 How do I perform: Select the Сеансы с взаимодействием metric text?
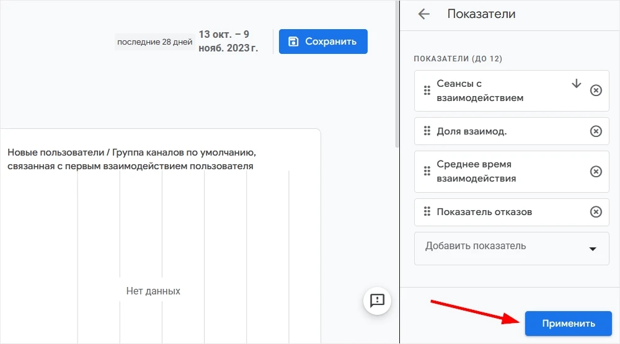point(480,90)
